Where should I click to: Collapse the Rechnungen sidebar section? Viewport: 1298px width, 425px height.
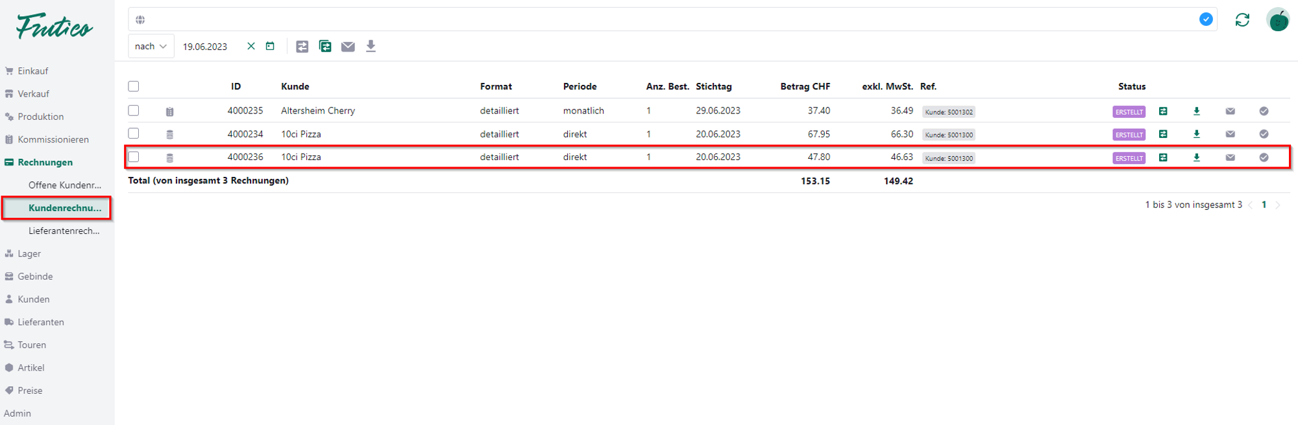(45, 163)
